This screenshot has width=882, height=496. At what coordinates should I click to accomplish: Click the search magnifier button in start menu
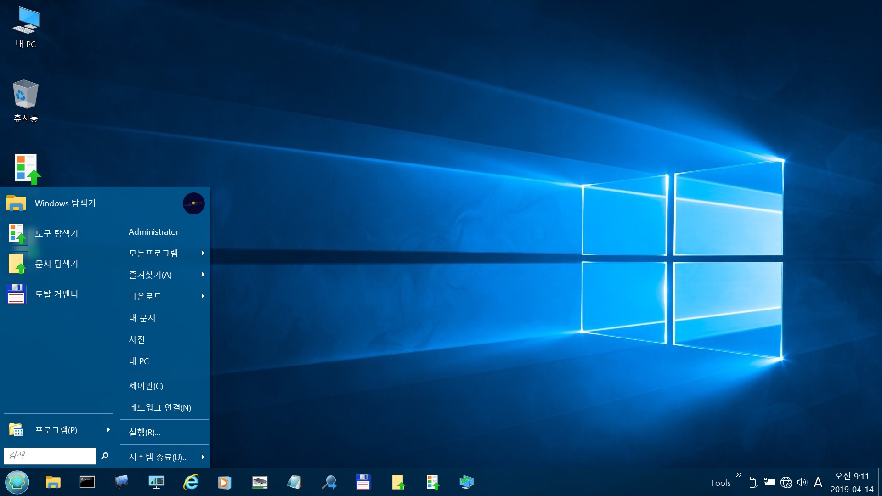(x=105, y=456)
